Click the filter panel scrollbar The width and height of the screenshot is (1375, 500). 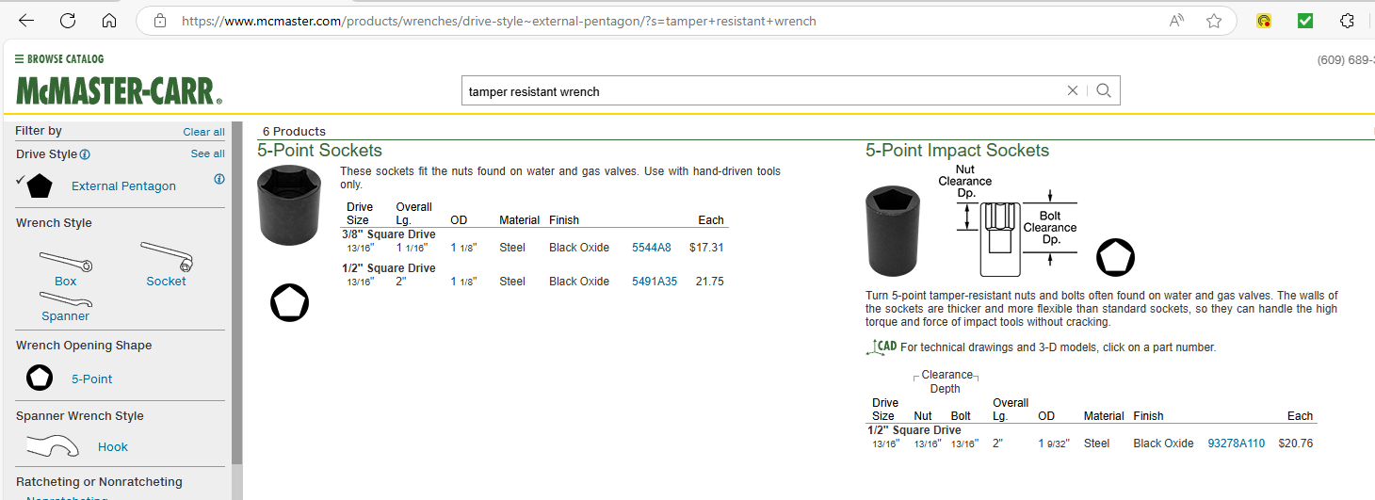point(237,292)
